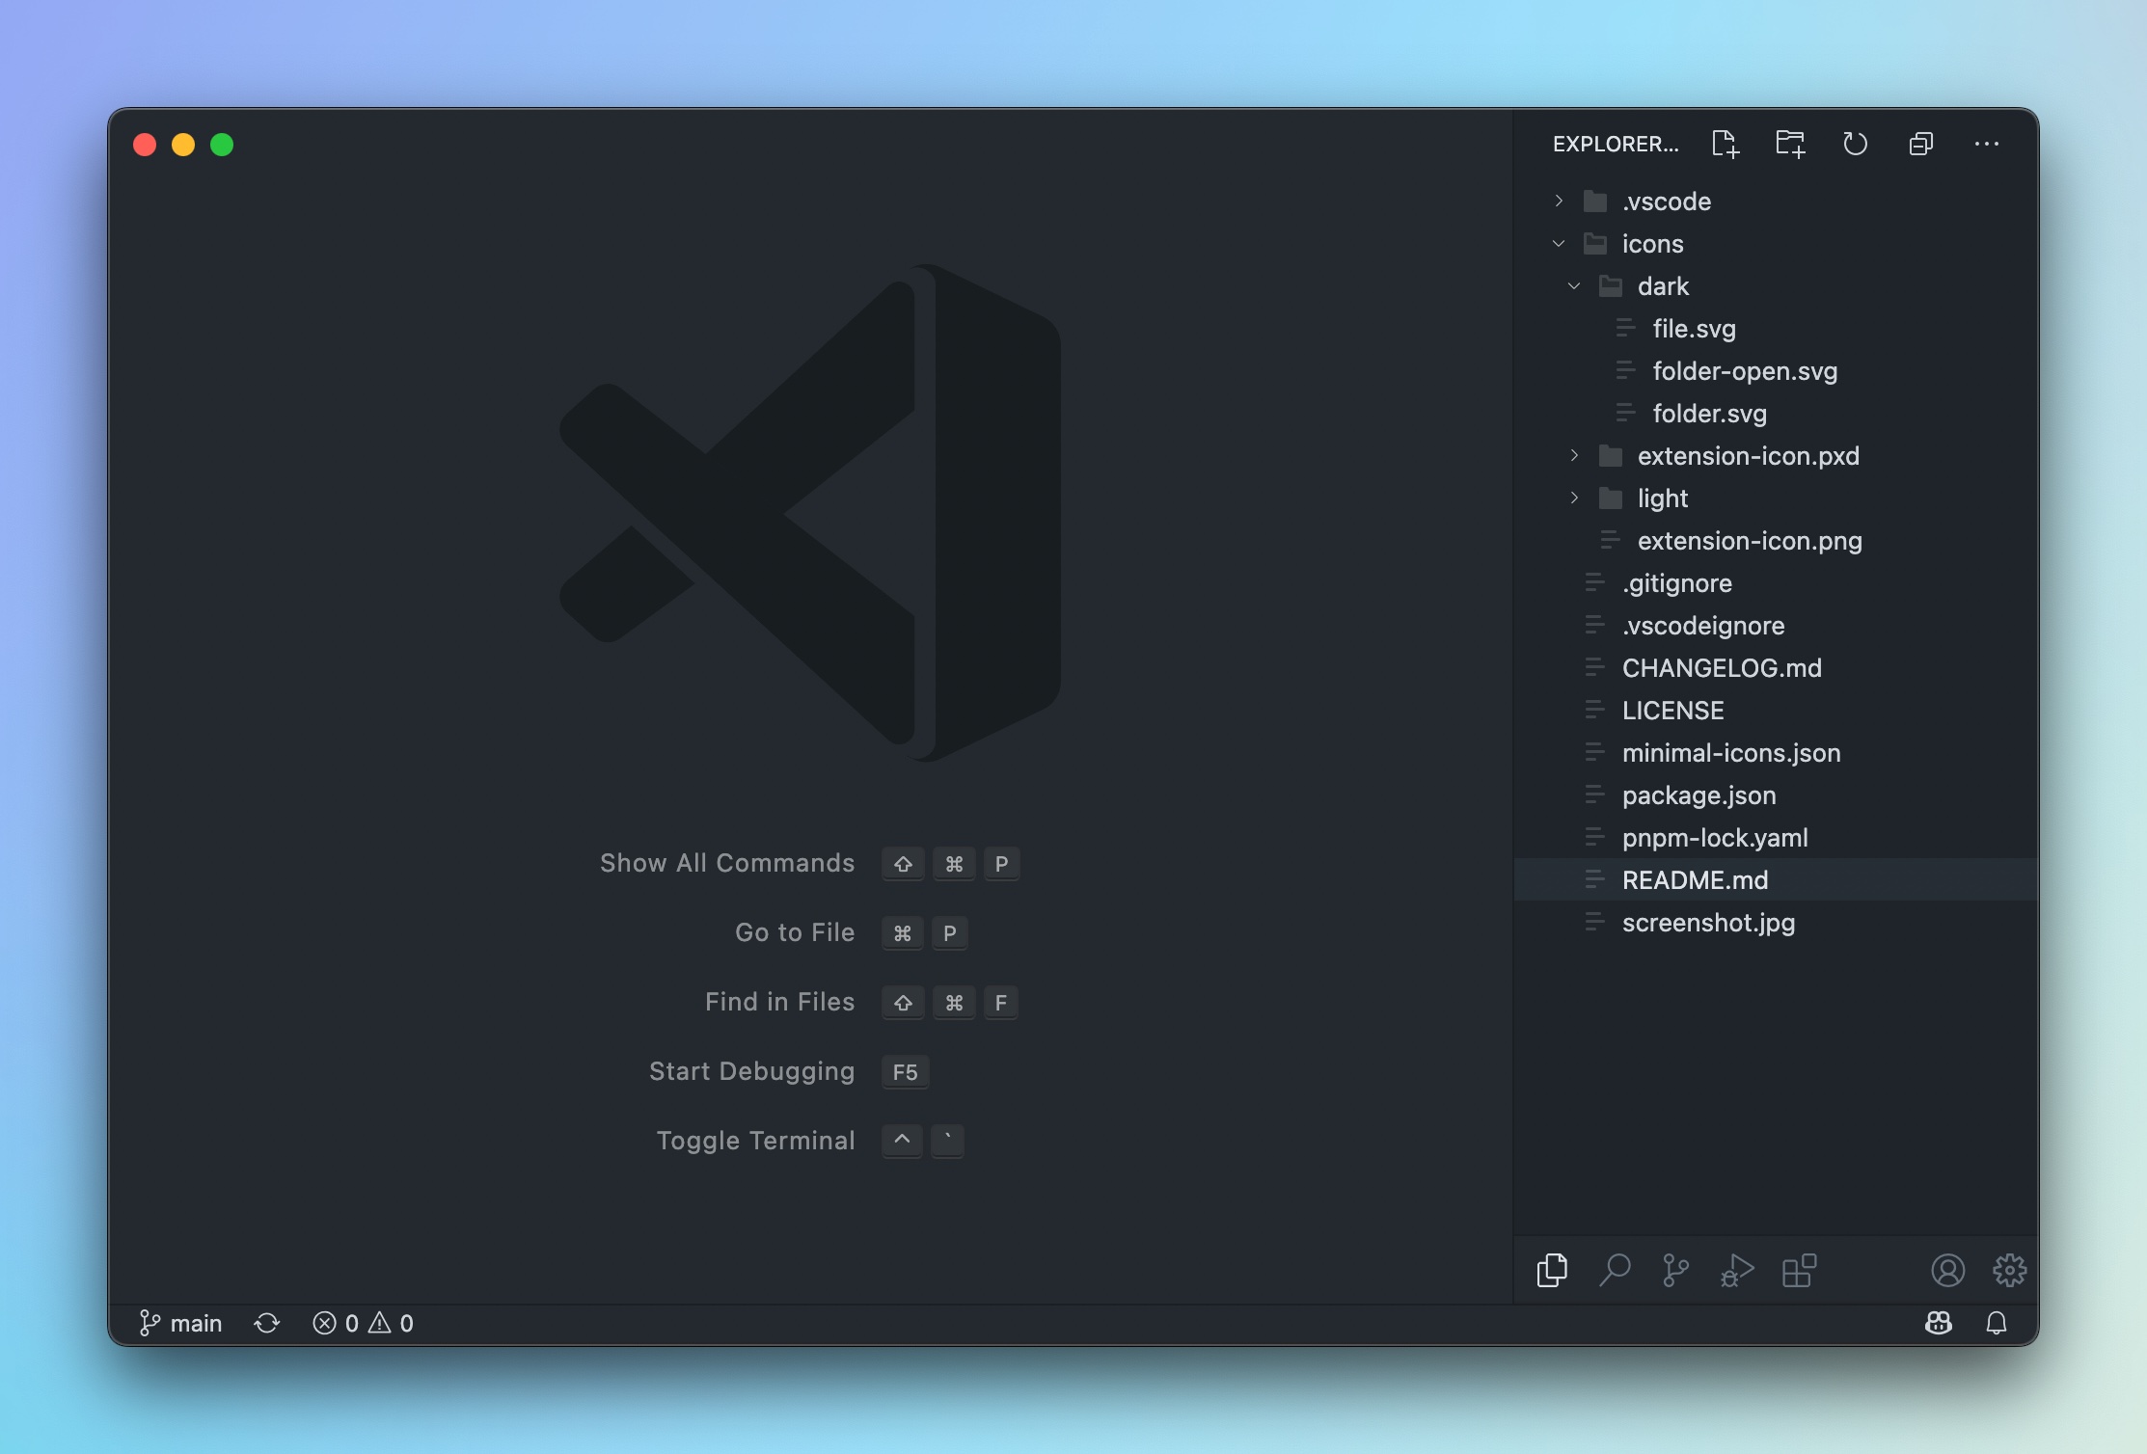Refresh the Explorer file tree

[x=1855, y=145]
